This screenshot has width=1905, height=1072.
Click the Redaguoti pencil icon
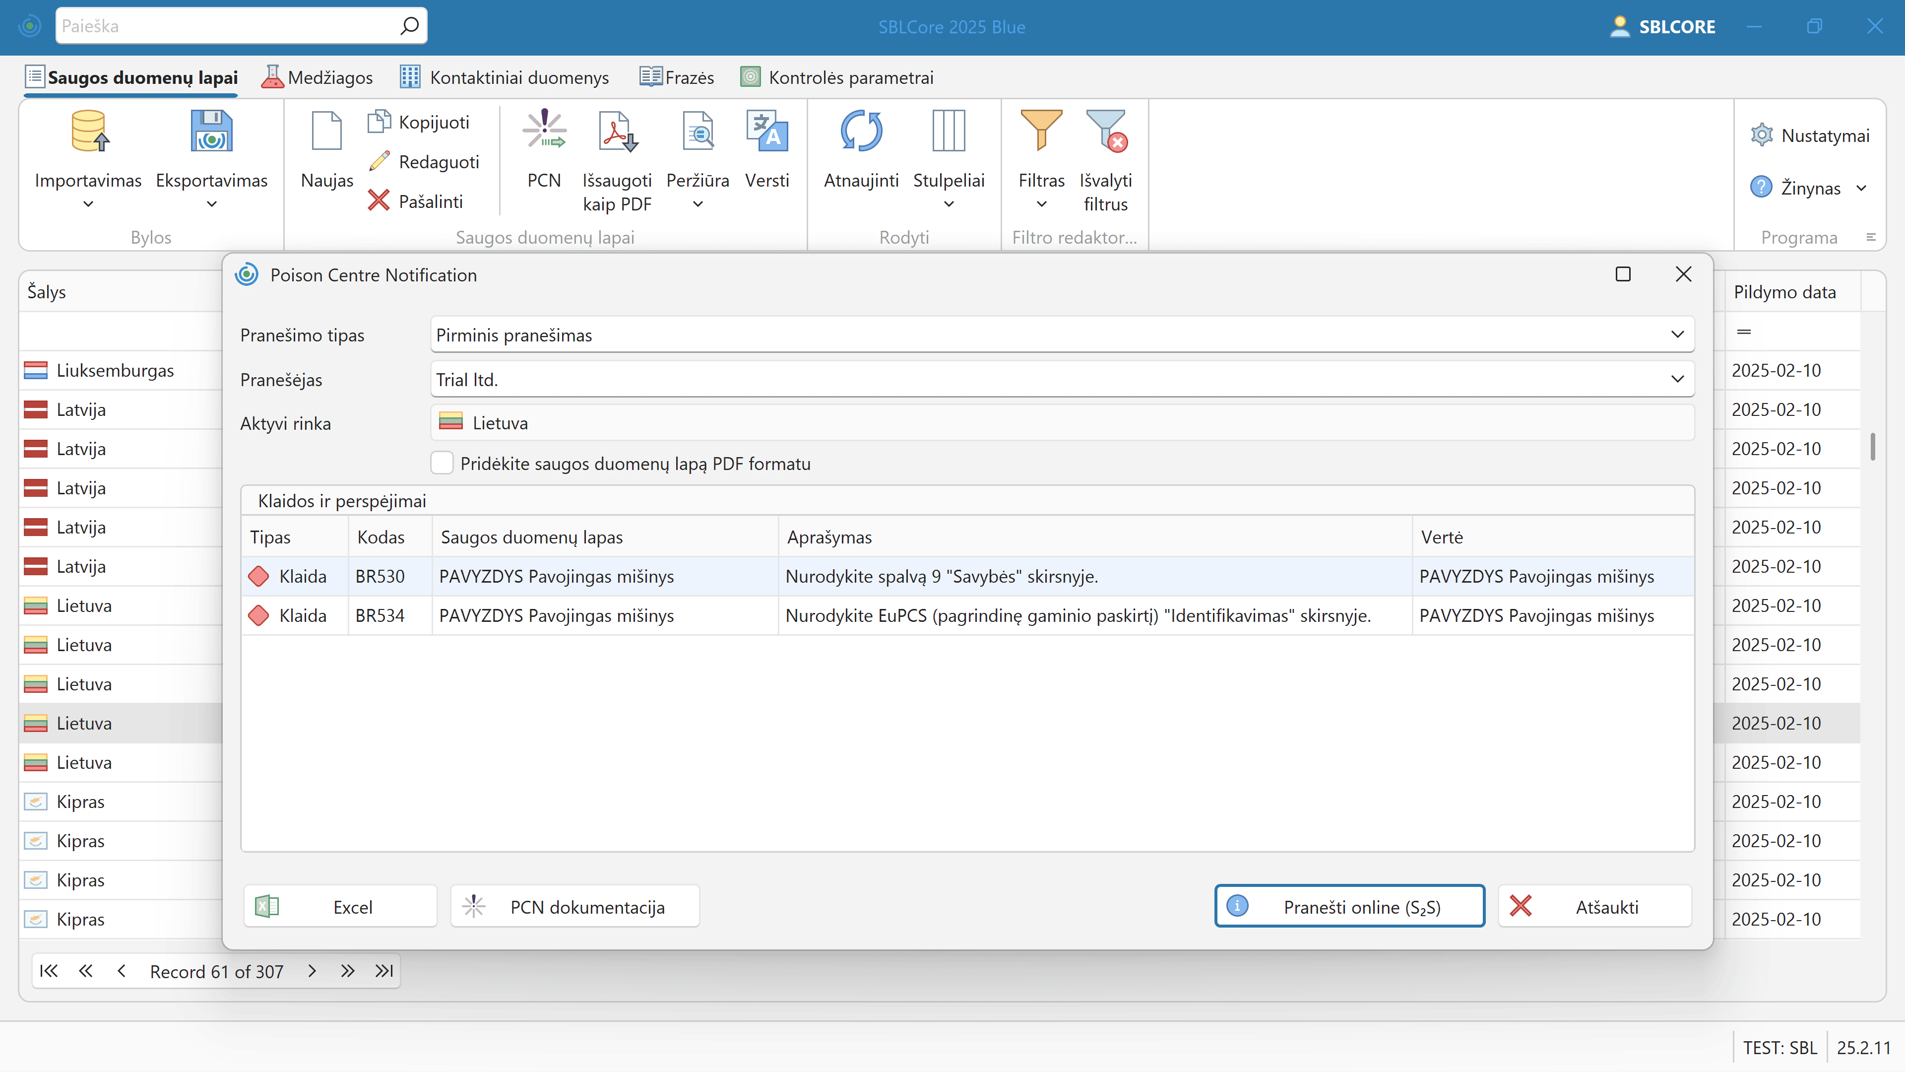(x=380, y=161)
